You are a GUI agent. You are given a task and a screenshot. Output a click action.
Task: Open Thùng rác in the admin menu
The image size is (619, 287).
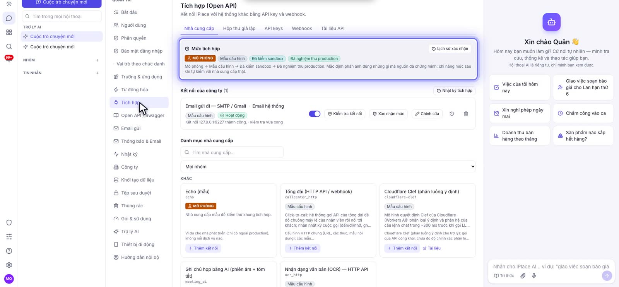coord(139,206)
